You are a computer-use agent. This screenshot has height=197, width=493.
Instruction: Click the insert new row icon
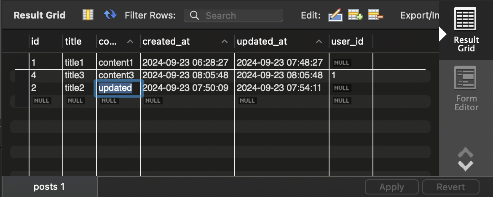(355, 16)
